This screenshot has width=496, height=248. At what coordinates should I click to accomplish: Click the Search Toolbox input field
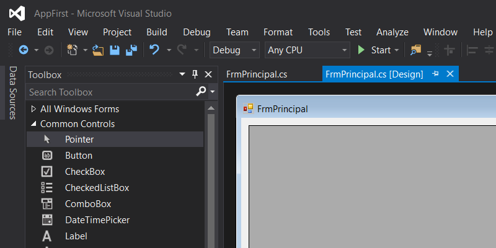coord(108,92)
